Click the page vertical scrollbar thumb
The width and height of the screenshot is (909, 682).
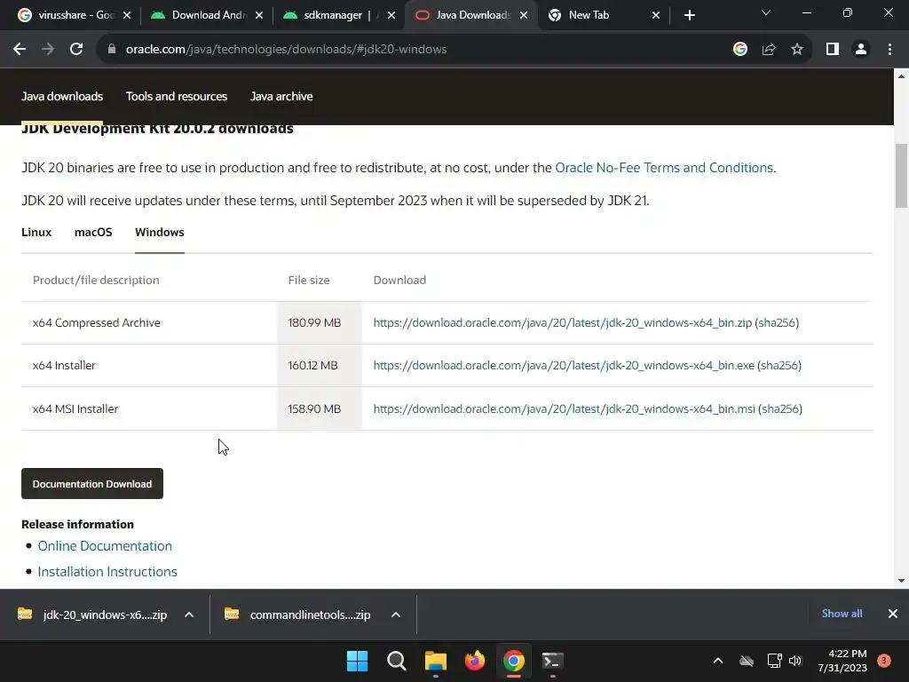902,176
